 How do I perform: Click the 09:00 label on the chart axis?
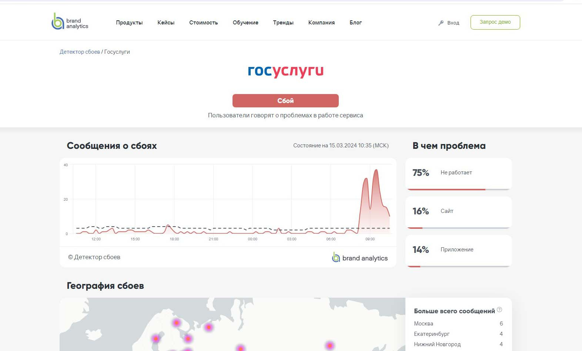click(x=370, y=239)
